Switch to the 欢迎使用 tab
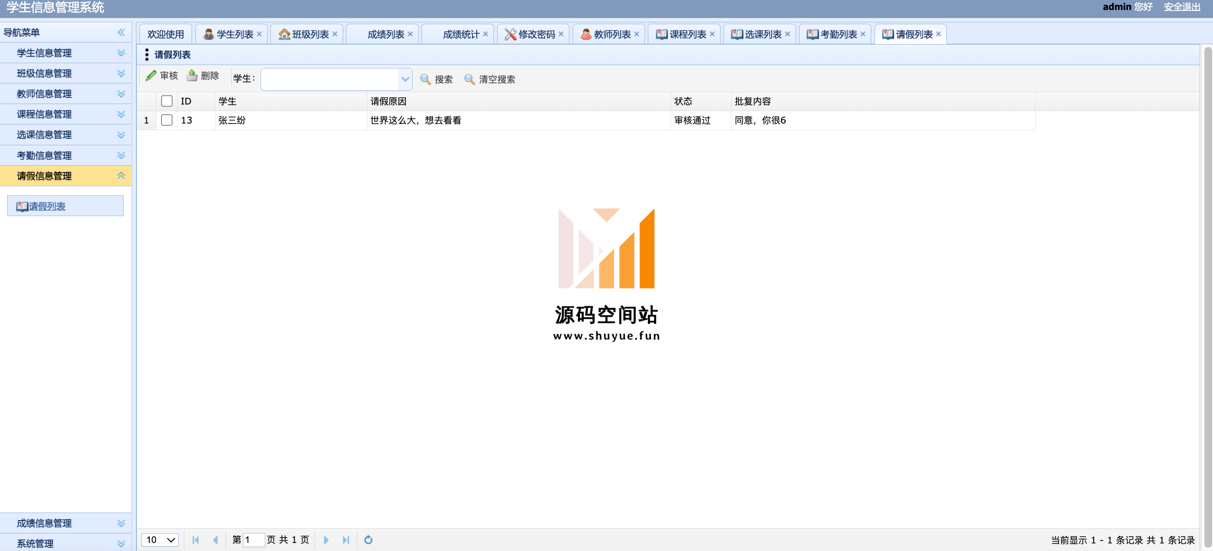The height and width of the screenshot is (551, 1213). tap(165, 34)
